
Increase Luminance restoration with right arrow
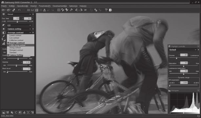189,71
